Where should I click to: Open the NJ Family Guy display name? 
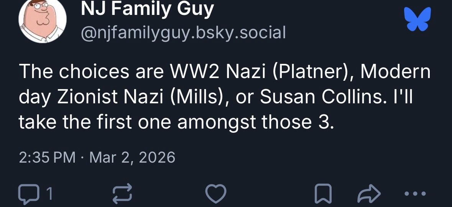pyautogui.click(x=147, y=9)
